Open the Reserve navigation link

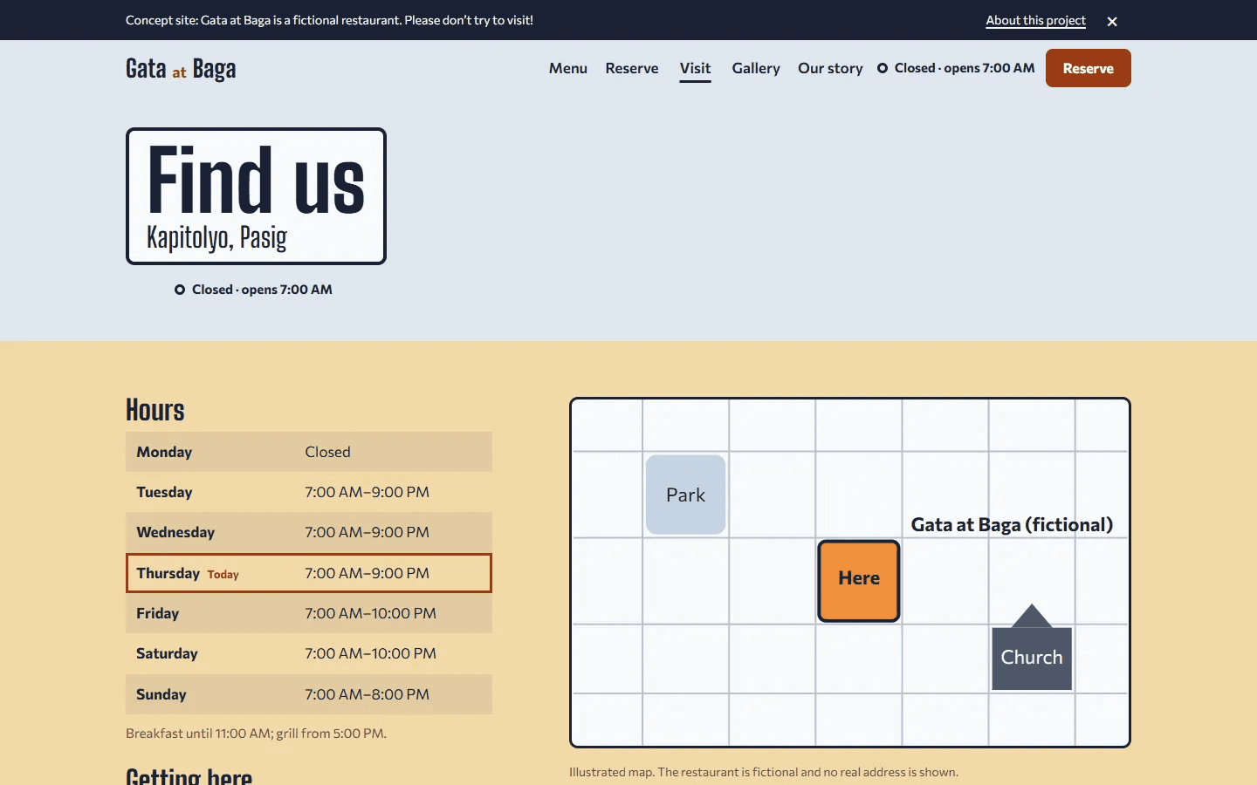[x=632, y=68]
